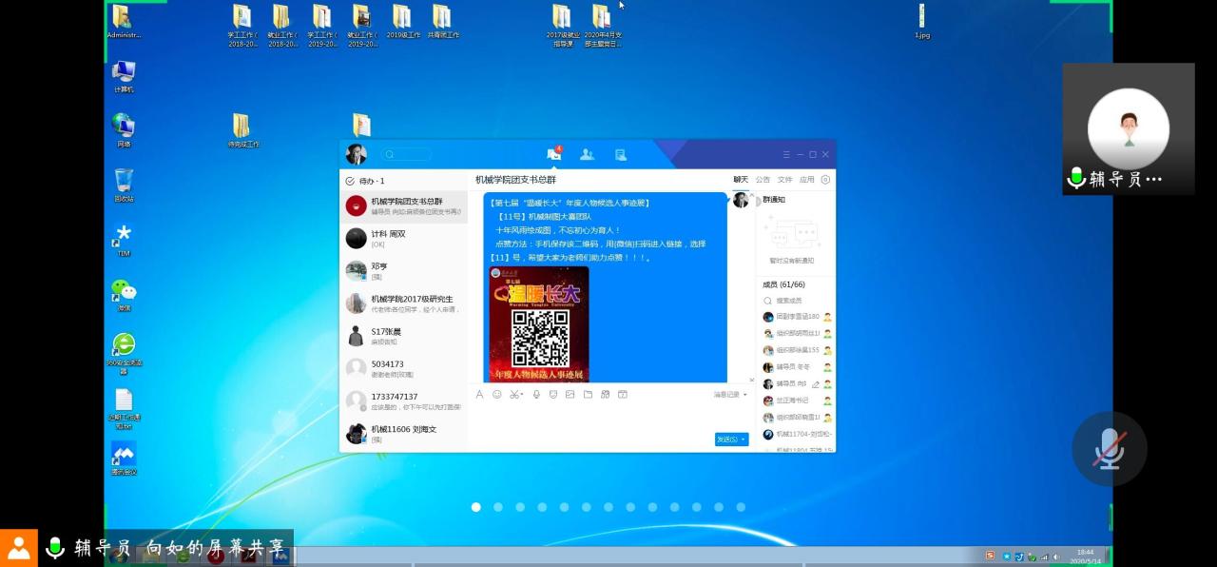Select the second page indicator dot
Viewport: 1217px width, 567px height.
498,507
